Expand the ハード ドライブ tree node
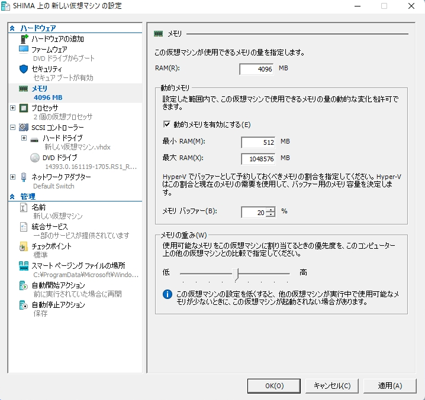The height and width of the screenshot is (400, 425). tap(24, 138)
